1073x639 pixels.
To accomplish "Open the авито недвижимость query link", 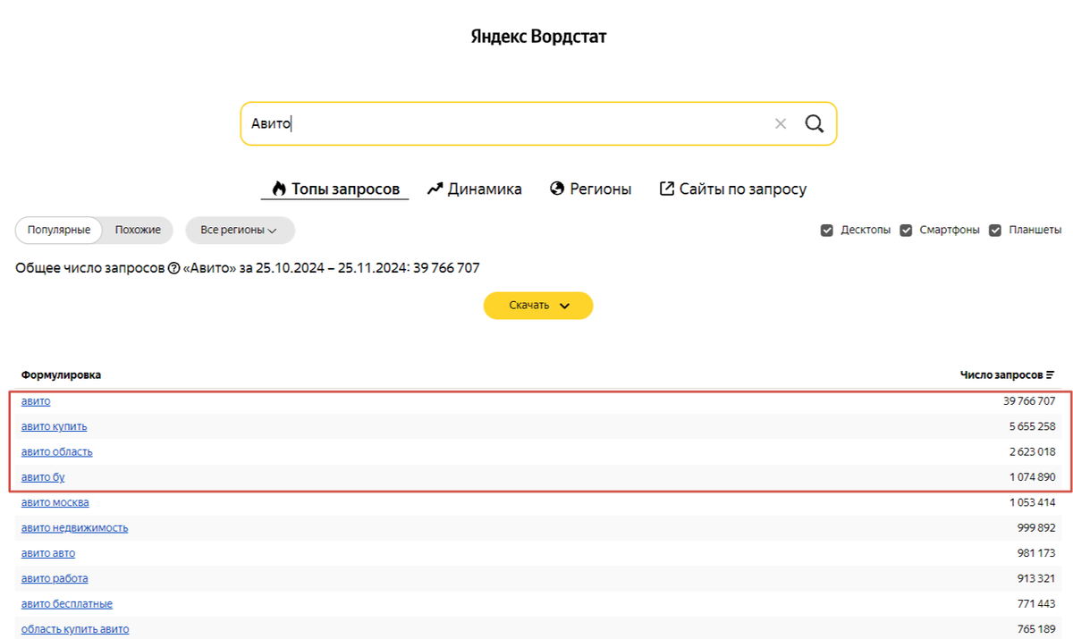I will click(x=75, y=528).
